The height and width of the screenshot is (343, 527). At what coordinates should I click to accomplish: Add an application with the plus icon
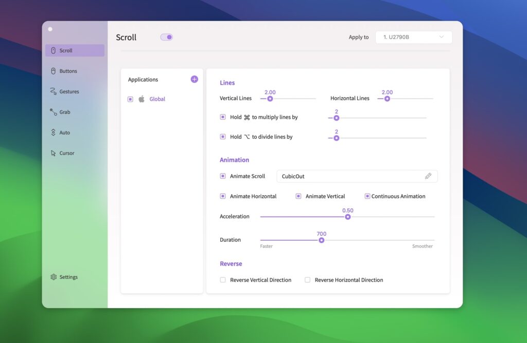tap(194, 79)
